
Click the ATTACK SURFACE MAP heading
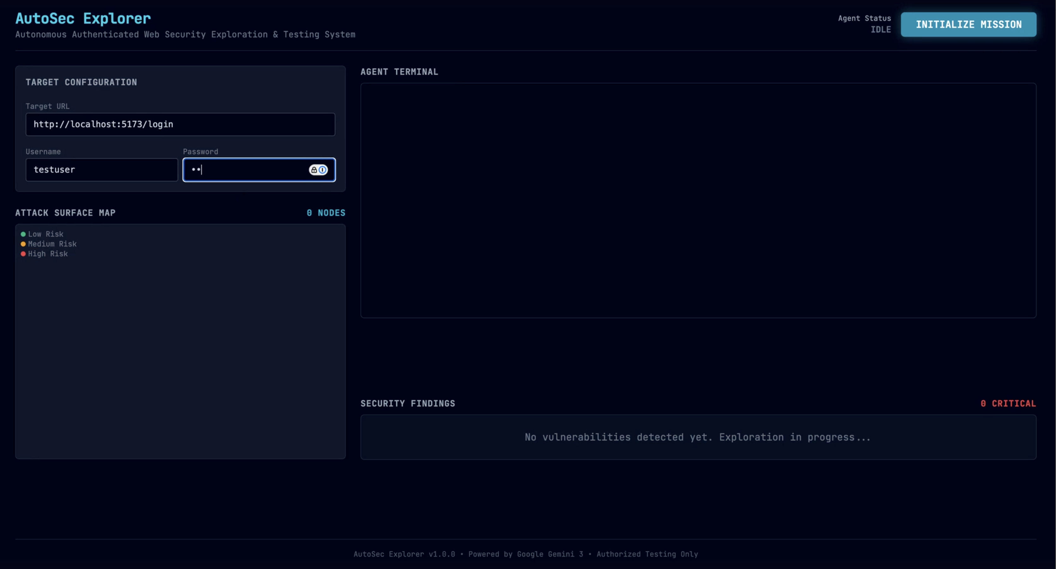coord(66,213)
